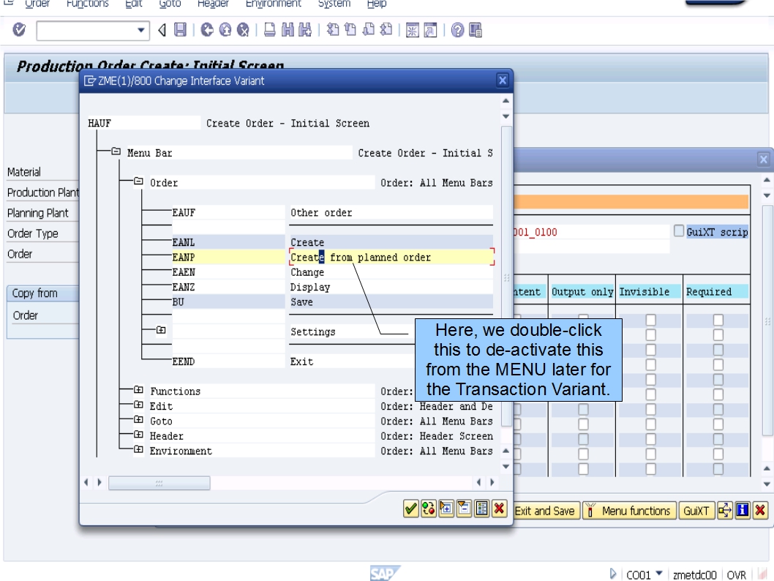
Task: Click the yellow arrow icon next to the GuiXT button
Action: click(x=725, y=511)
